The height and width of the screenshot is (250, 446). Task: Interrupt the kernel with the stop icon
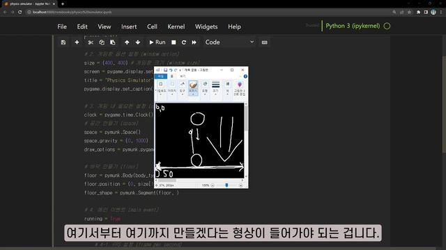click(x=174, y=42)
